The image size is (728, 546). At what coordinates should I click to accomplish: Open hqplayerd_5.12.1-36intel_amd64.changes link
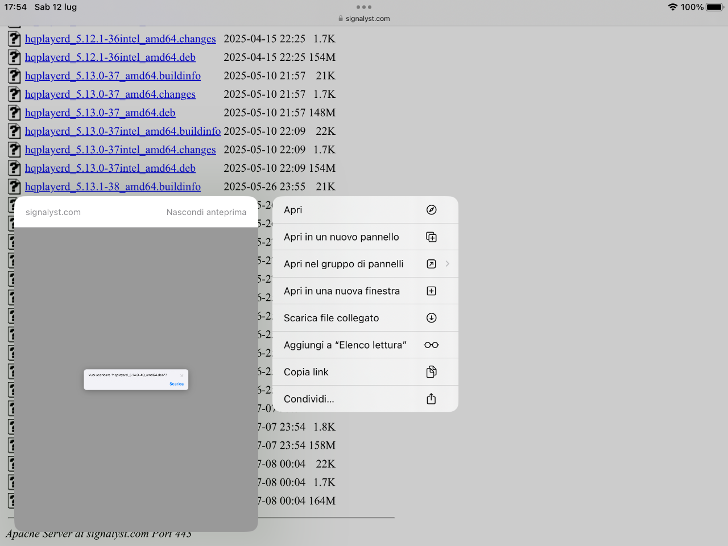pyautogui.click(x=121, y=39)
